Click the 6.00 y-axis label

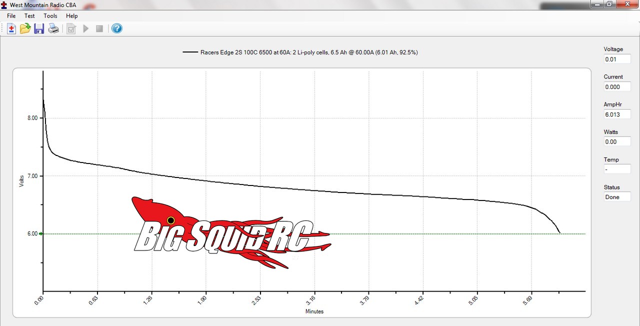31,233
